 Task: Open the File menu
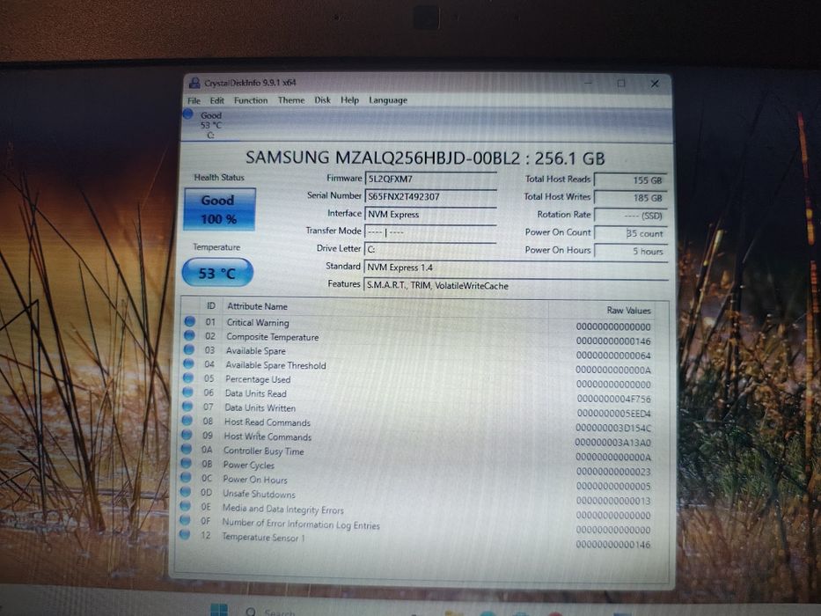tap(194, 100)
